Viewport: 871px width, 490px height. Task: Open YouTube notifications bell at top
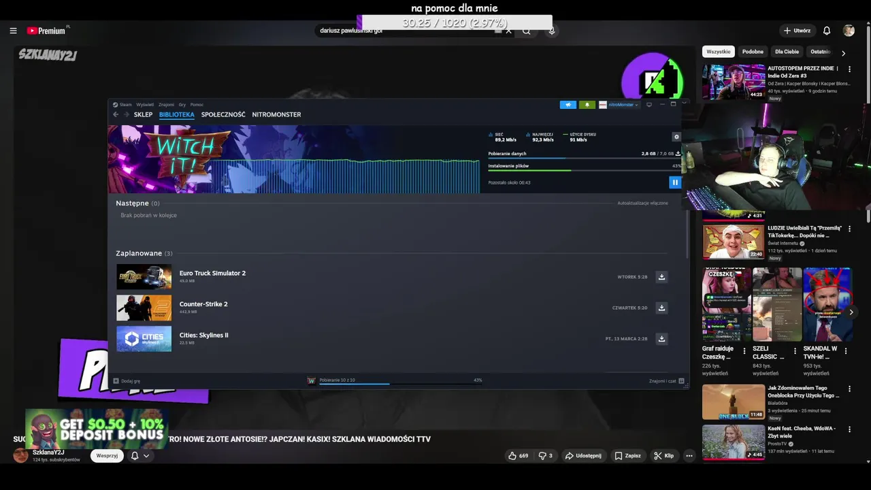pos(827,31)
